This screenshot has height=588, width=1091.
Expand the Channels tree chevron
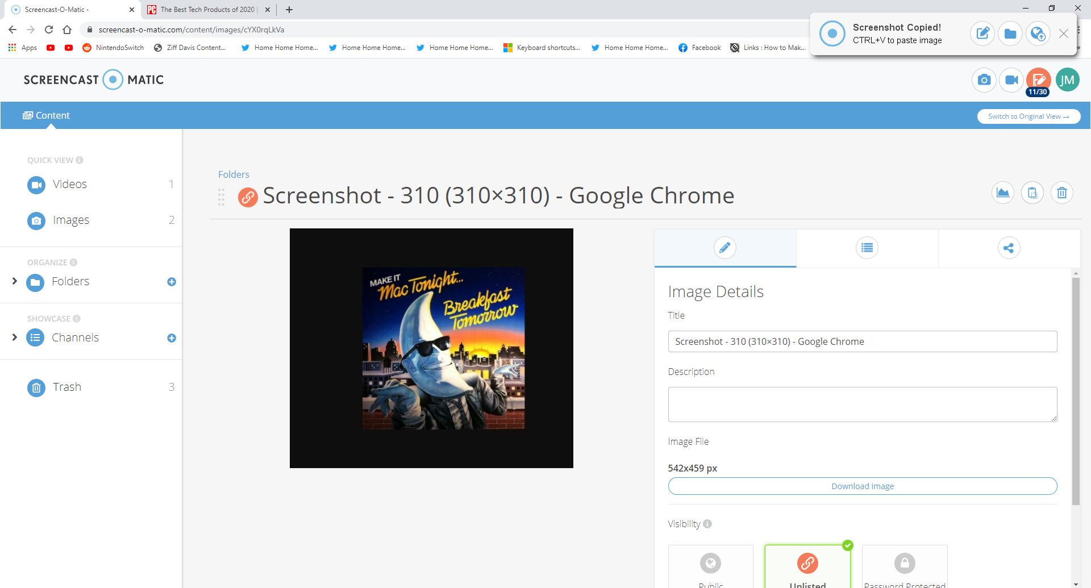(15, 337)
